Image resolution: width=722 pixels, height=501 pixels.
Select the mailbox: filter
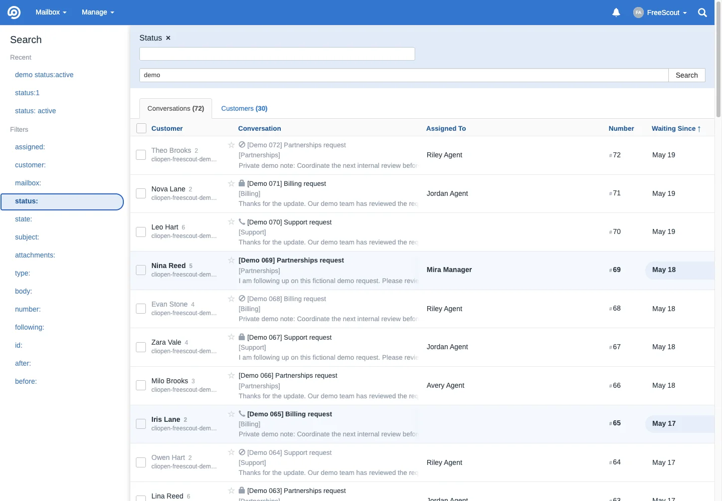[28, 183]
